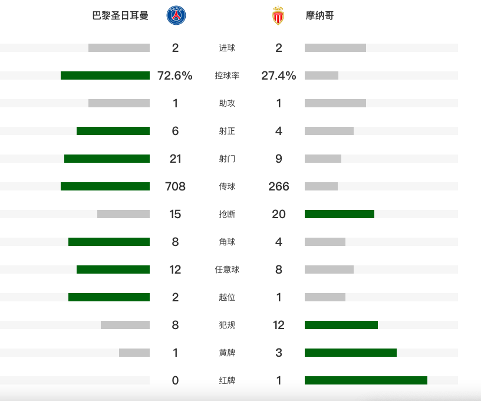Click PSG's 708 passes value

click(x=175, y=186)
